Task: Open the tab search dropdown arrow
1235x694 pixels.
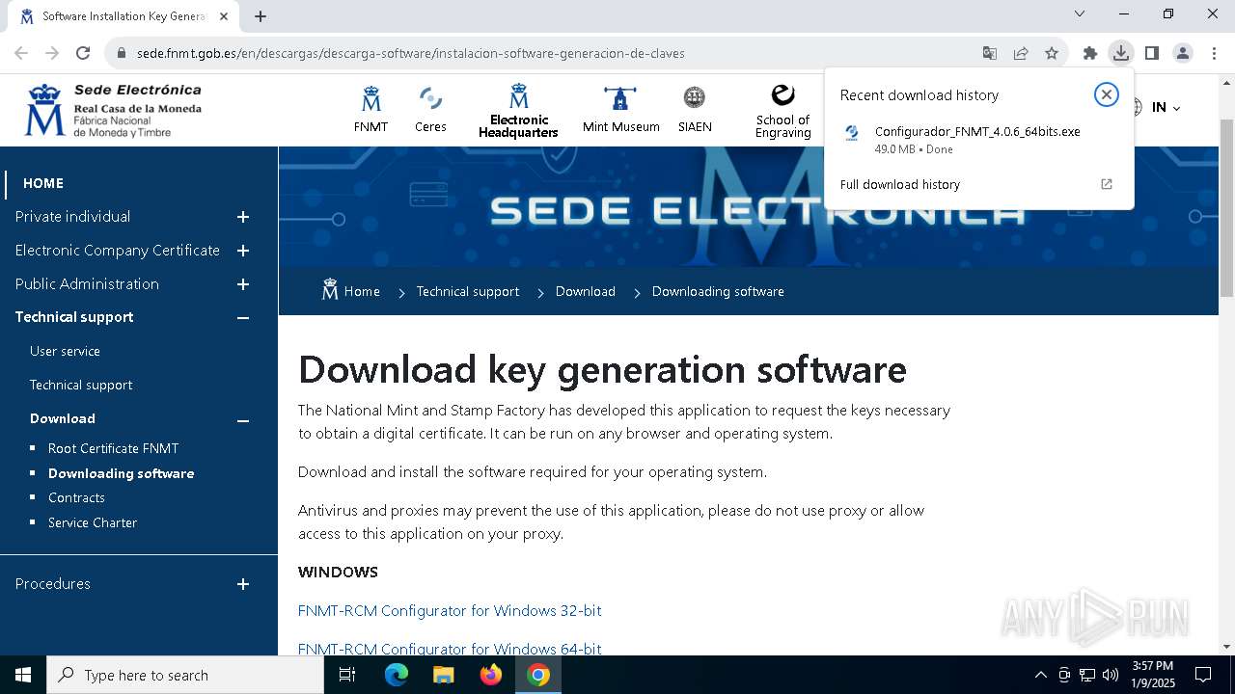Action: tap(1080, 13)
